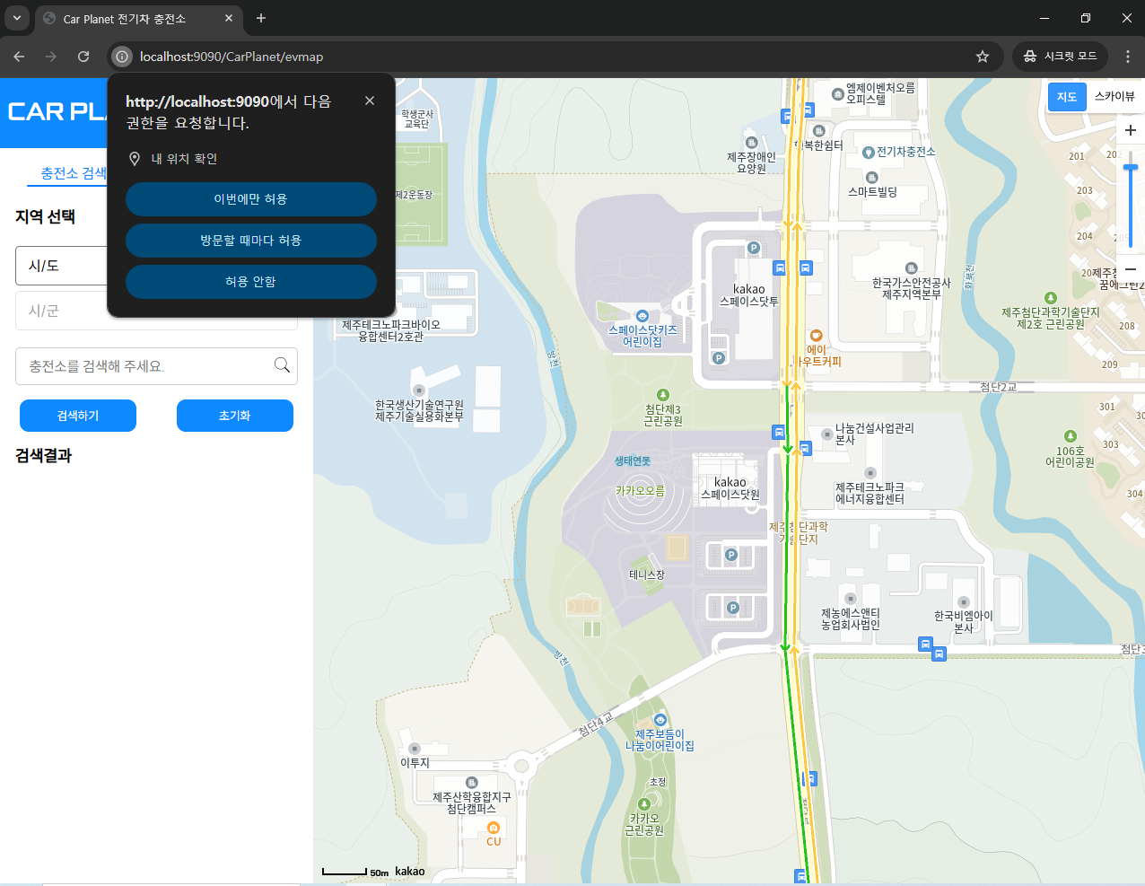The height and width of the screenshot is (886, 1145).
Task: Click the 한국비엠아이 본사 marker
Action: click(x=964, y=602)
